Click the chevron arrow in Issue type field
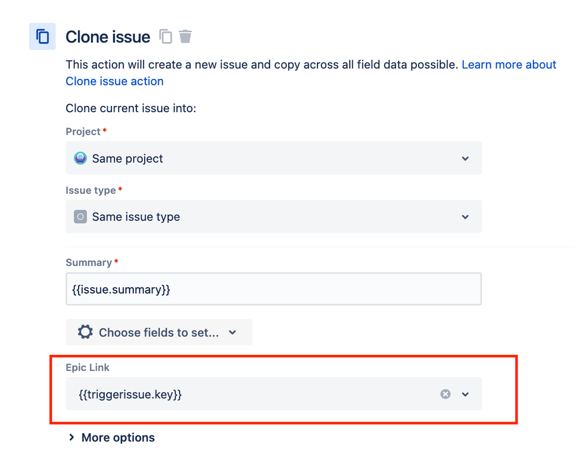 click(465, 217)
